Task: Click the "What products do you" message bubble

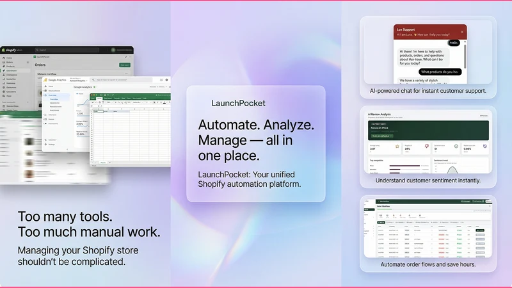Action: coord(440,72)
